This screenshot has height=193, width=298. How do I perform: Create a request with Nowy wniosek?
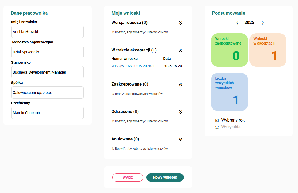click(165, 177)
